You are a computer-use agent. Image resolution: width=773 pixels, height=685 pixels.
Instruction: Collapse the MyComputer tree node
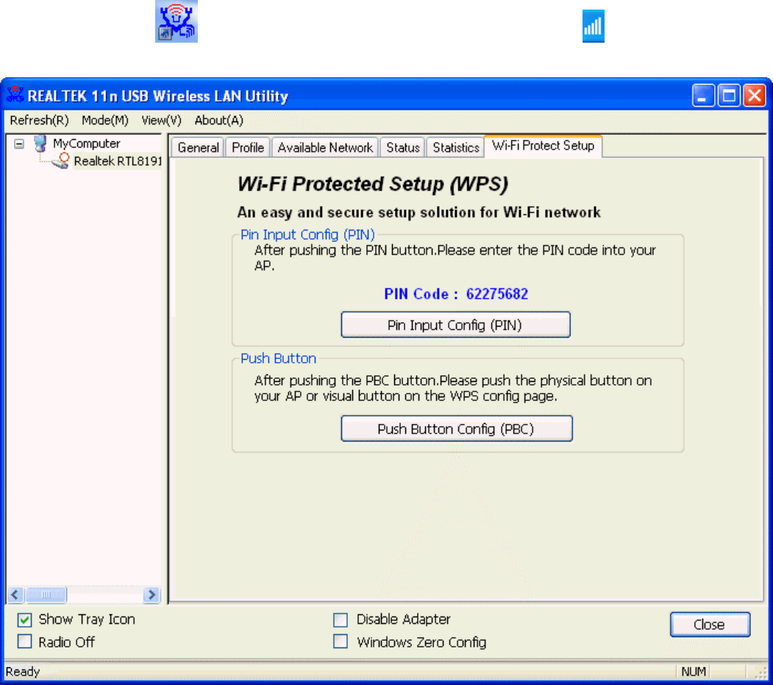[x=18, y=144]
